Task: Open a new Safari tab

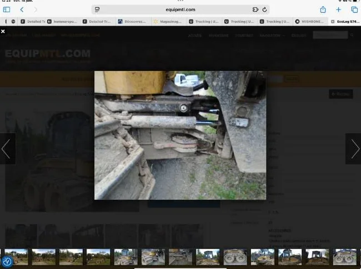Action: click(338, 9)
